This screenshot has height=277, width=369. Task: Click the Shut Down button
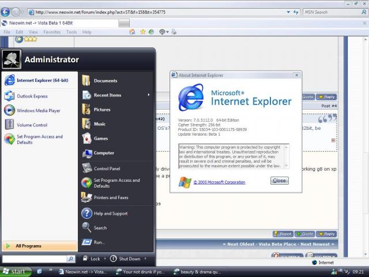pos(125,259)
